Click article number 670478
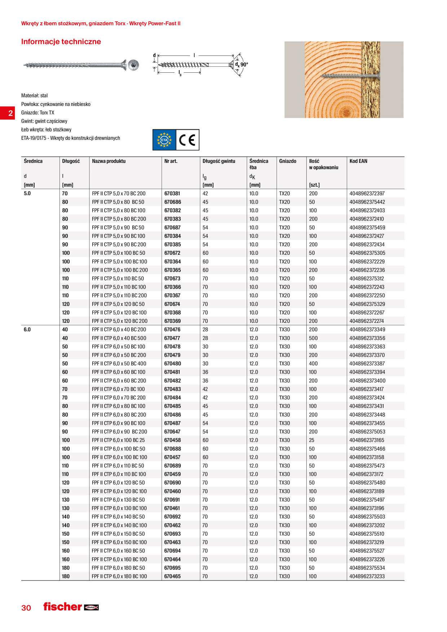Viewport: 447px width, 632px height. (172, 347)
